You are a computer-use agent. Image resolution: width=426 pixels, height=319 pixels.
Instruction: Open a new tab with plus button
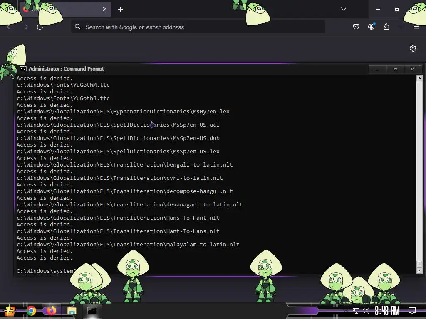pyautogui.click(x=120, y=10)
